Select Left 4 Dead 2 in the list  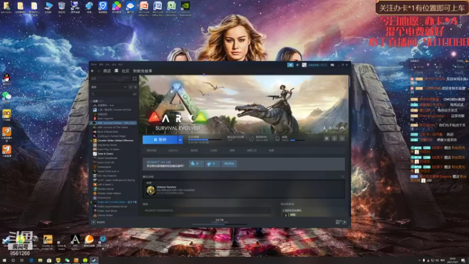114,184
